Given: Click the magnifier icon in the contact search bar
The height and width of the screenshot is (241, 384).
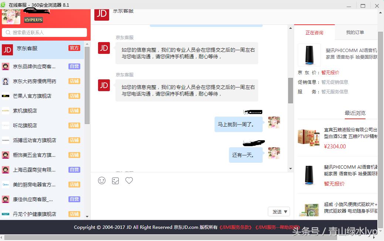Looking at the screenshot, I should [7, 32].
